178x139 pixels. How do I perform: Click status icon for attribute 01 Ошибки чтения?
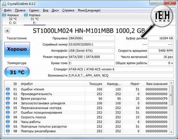pos(8,89)
